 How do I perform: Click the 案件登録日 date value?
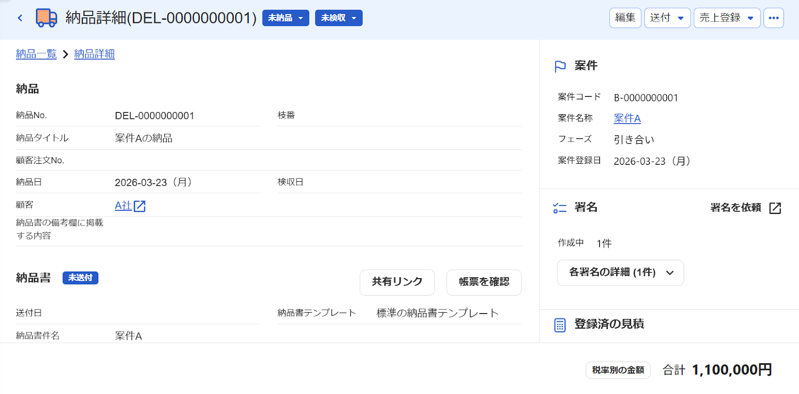click(x=652, y=161)
